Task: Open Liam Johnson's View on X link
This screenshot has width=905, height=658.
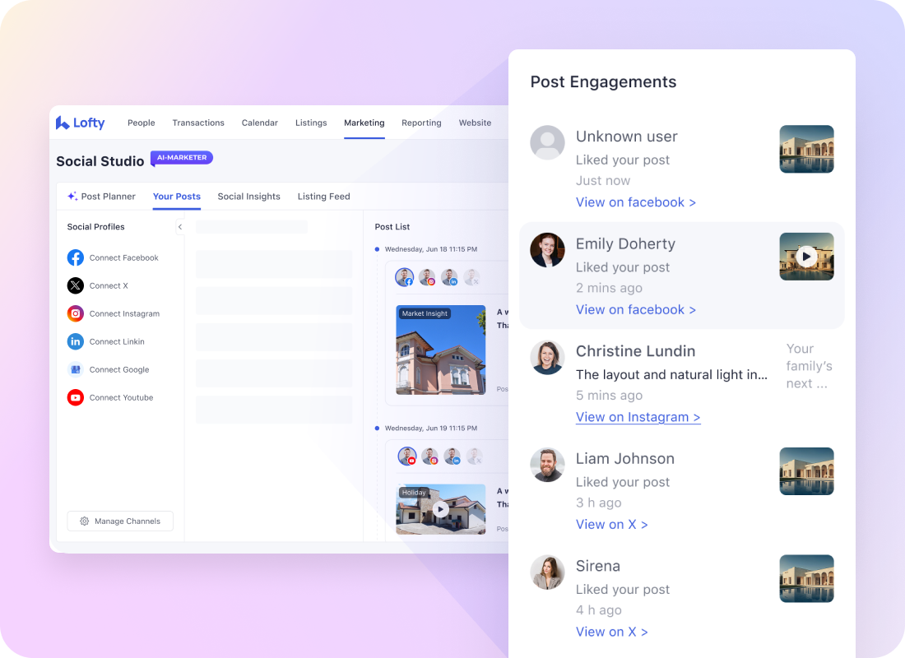Action: [x=611, y=525]
